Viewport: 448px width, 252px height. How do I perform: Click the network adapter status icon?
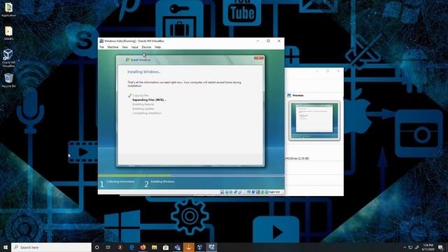click(235, 192)
